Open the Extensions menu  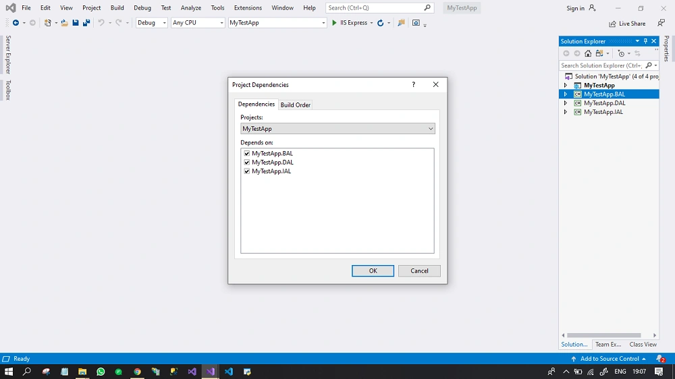[248, 7]
